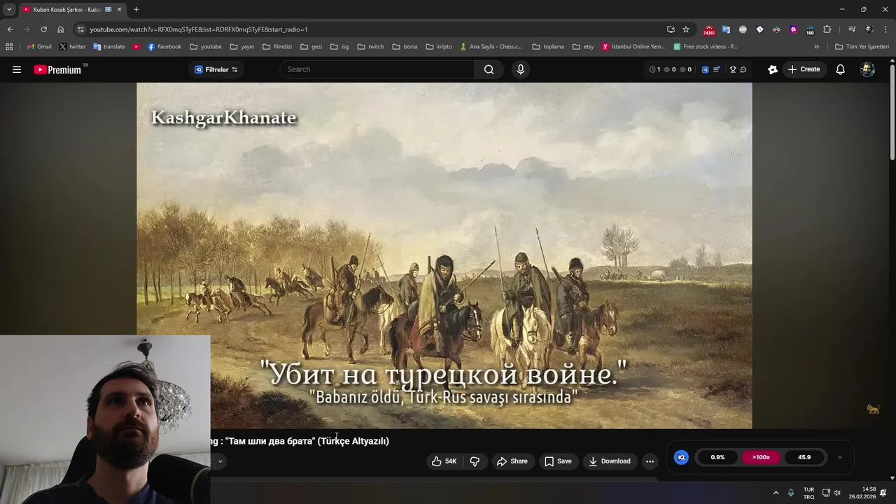Show hidden system tray icons
Viewport: 896px width, 504px height.
pyautogui.click(x=776, y=493)
